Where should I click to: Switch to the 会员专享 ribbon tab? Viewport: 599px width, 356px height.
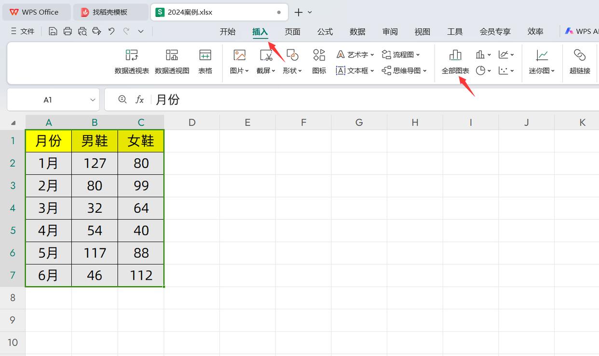click(x=495, y=31)
